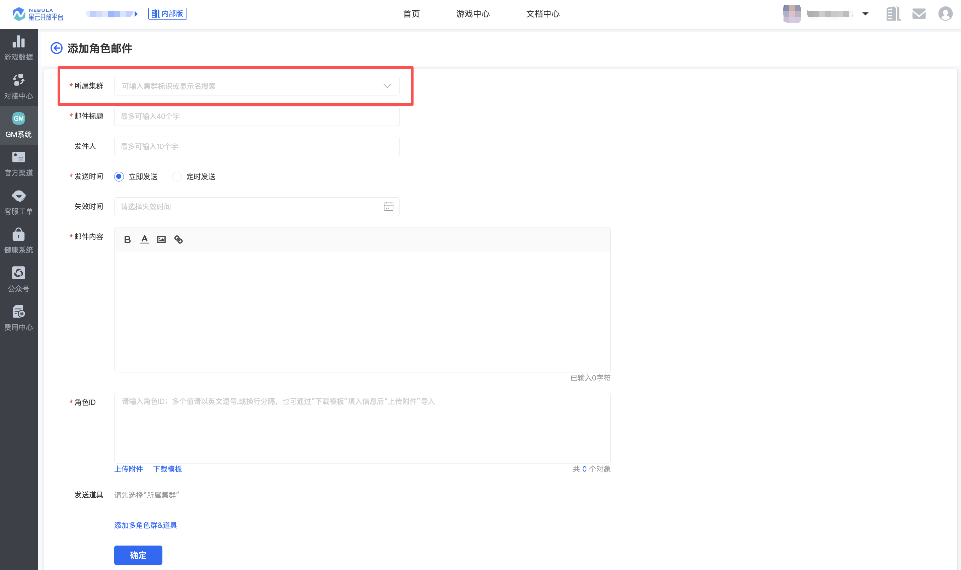Expand the 所属集群 dropdown chevron
The width and height of the screenshot is (961, 570).
point(387,86)
